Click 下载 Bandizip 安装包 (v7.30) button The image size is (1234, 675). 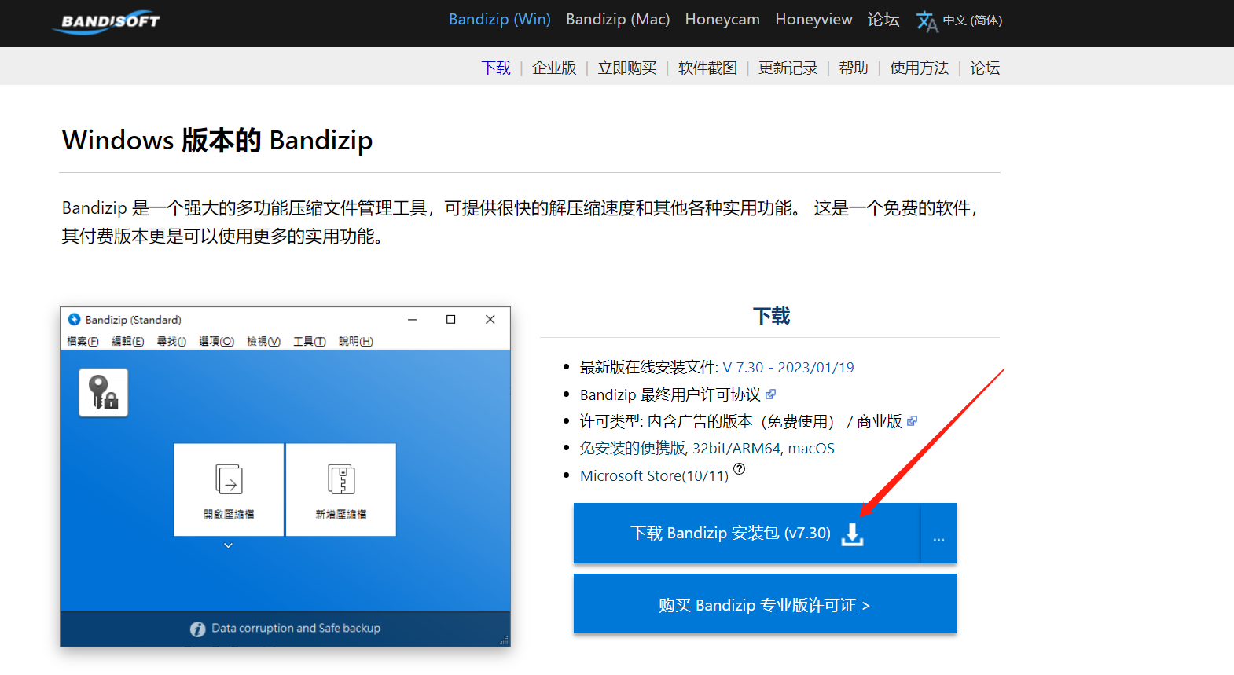[x=747, y=534]
